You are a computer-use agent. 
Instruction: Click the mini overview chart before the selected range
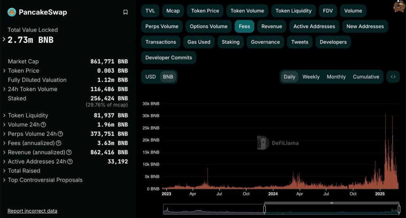[x=214, y=209]
